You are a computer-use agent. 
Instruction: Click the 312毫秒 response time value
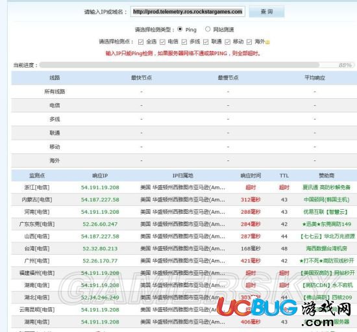(x=251, y=200)
